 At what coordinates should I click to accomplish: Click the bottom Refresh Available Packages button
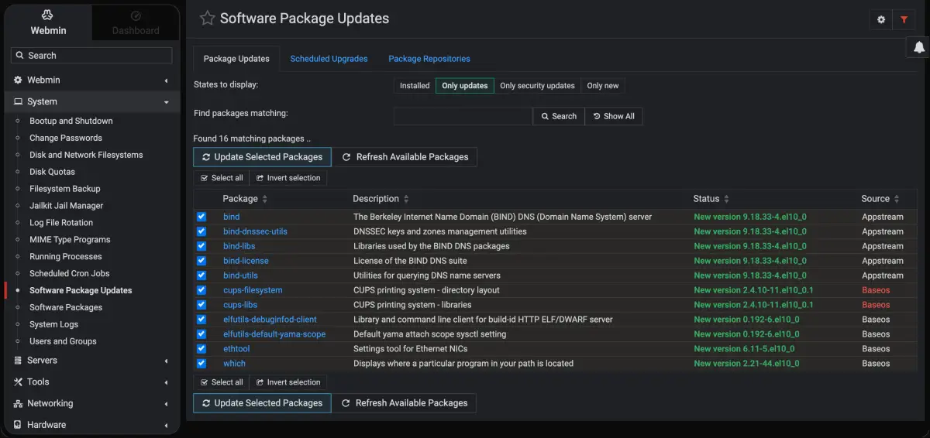[404, 403]
